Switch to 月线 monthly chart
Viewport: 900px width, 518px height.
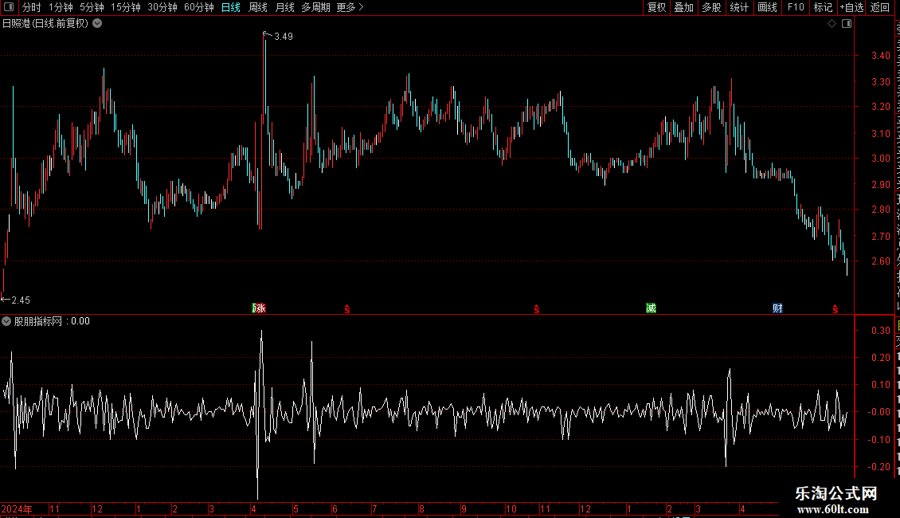(x=284, y=7)
